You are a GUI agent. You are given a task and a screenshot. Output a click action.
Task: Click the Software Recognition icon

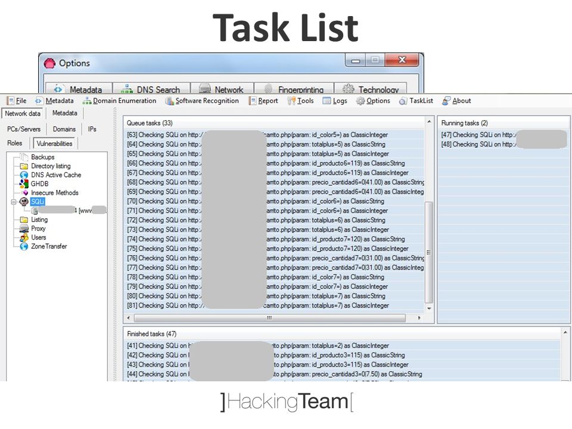tap(170, 101)
